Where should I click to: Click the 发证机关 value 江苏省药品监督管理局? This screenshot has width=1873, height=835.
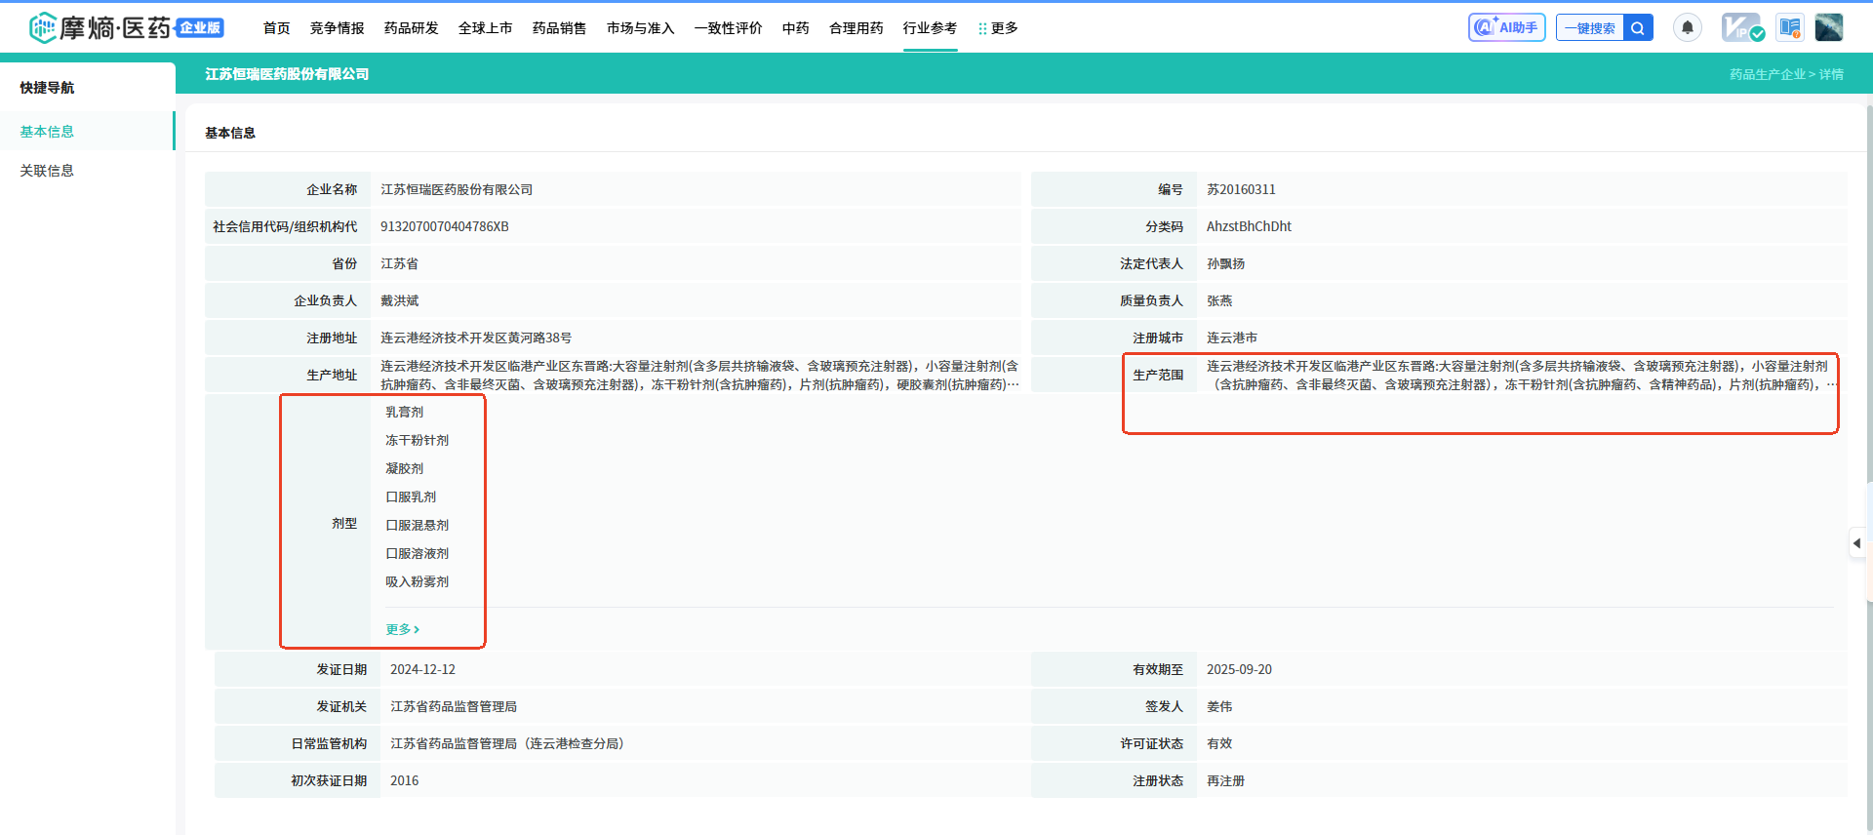coord(454,706)
